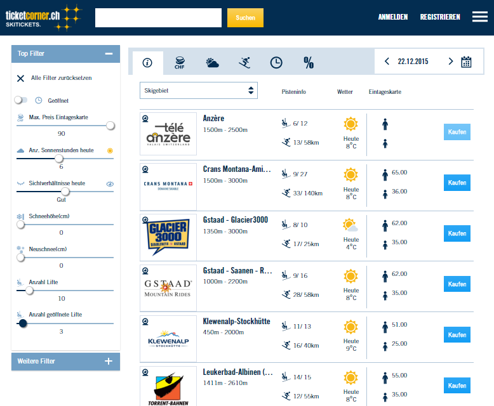
Task: Open the Anzère webcam icon
Action: (x=145, y=119)
